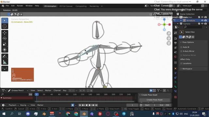Image resolution: width=209 pixels, height=117 pixels.
Task: Open the Playback dropdown
Action: [x=13, y=105]
